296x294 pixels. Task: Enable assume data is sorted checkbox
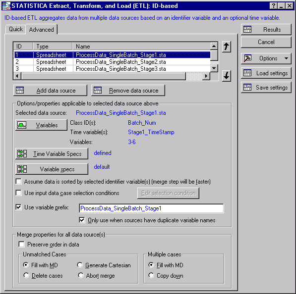tap(19, 182)
